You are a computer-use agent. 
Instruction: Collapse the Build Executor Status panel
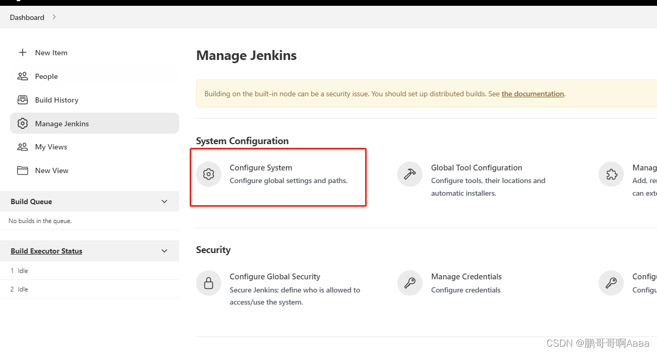pos(164,251)
